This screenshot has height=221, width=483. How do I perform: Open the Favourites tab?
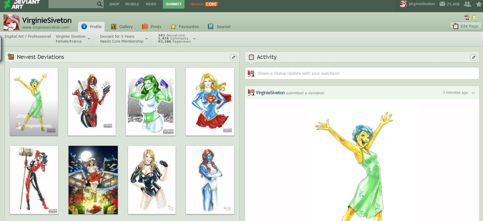click(184, 27)
